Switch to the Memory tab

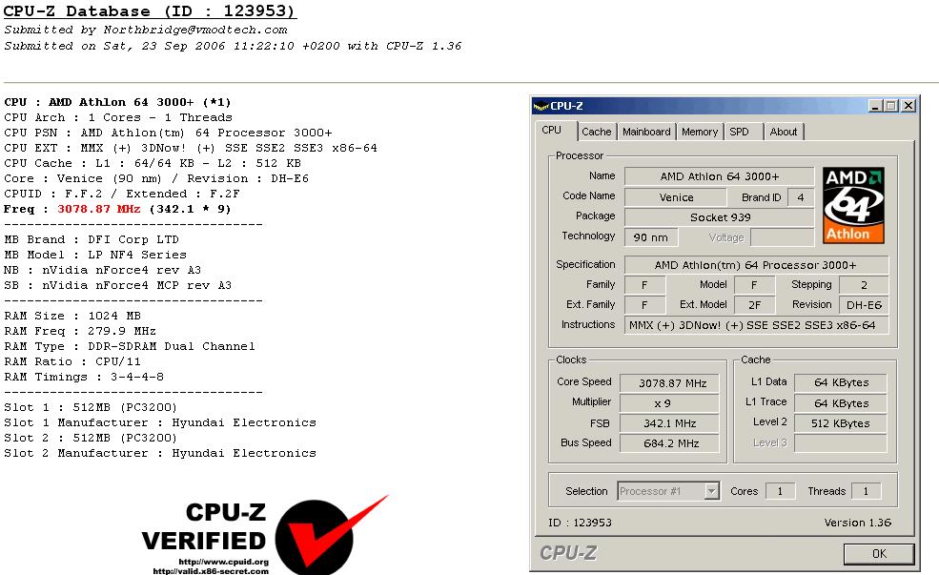700,132
